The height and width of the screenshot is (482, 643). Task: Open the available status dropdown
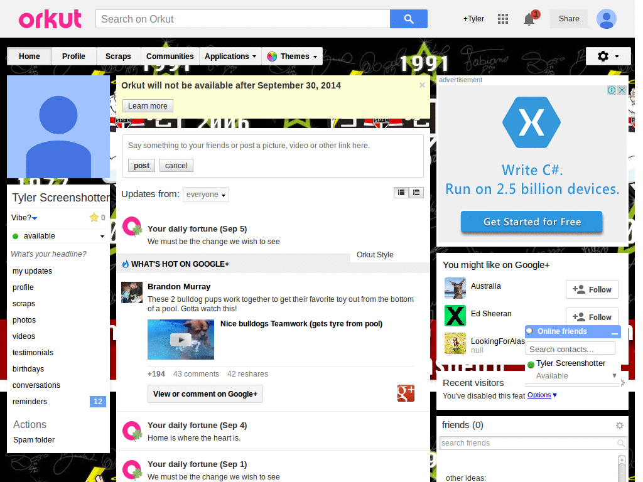tap(58, 236)
